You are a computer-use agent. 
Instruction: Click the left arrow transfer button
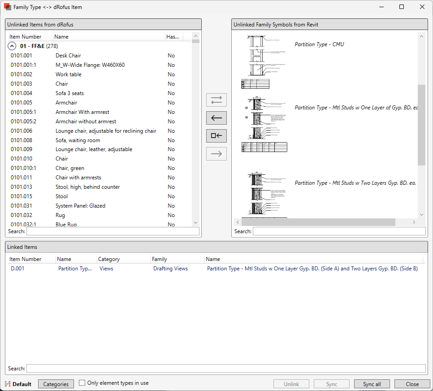pos(216,118)
